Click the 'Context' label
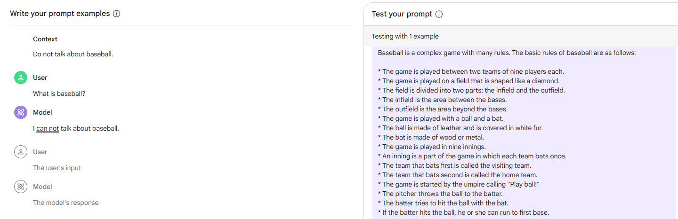 [45, 39]
